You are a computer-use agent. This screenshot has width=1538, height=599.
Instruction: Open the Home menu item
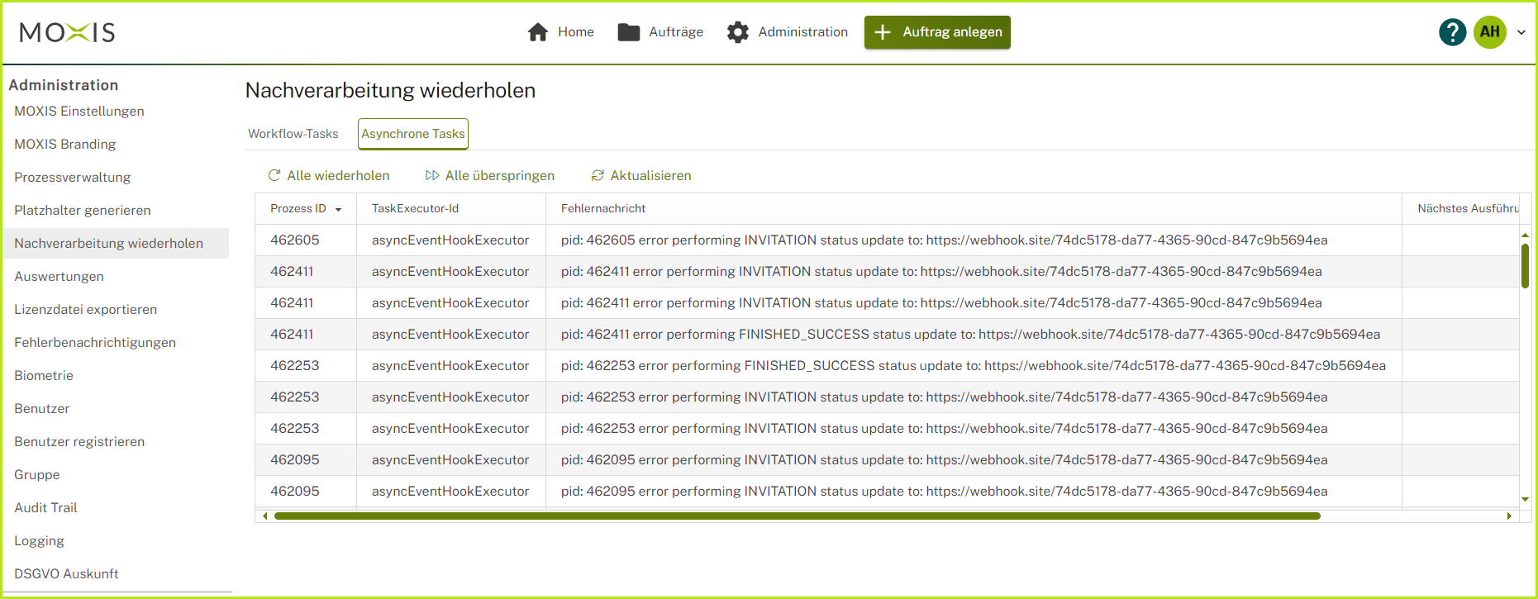coord(560,32)
